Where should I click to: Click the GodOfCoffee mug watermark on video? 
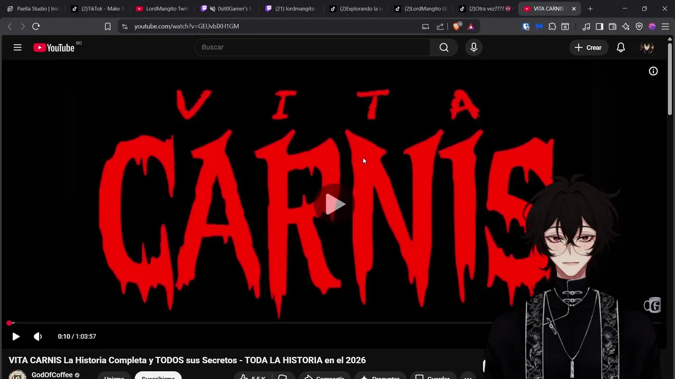click(x=652, y=305)
